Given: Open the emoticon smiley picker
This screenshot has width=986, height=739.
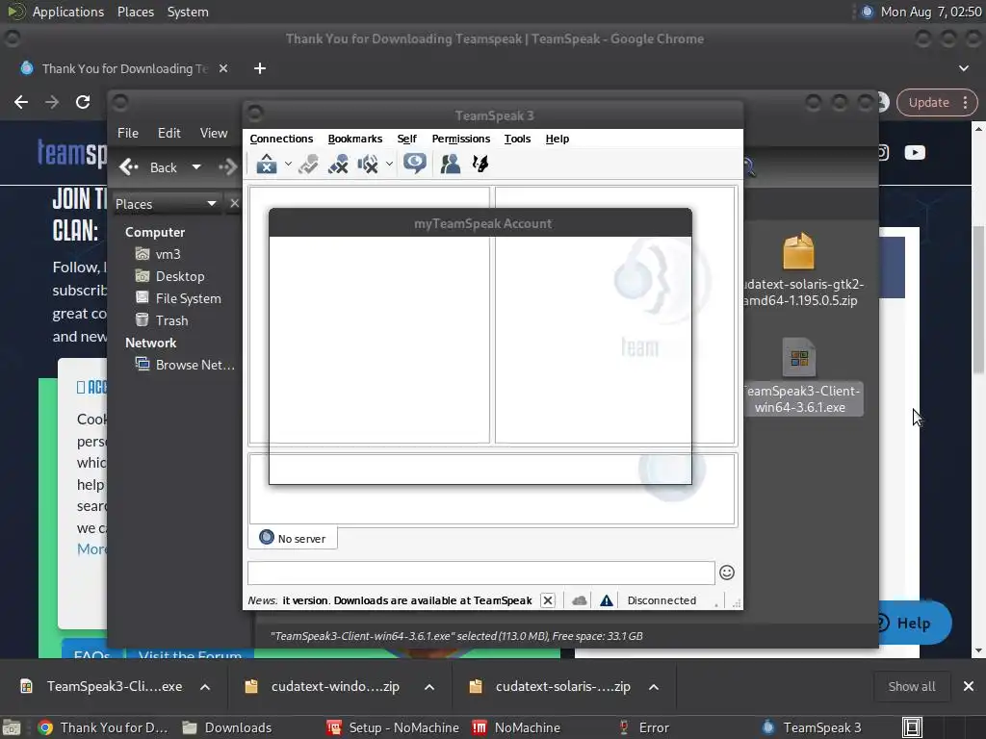Looking at the screenshot, I should [x=727, y=573].
